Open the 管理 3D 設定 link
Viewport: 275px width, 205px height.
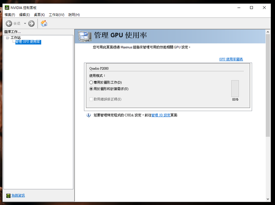tap(161, 115)
